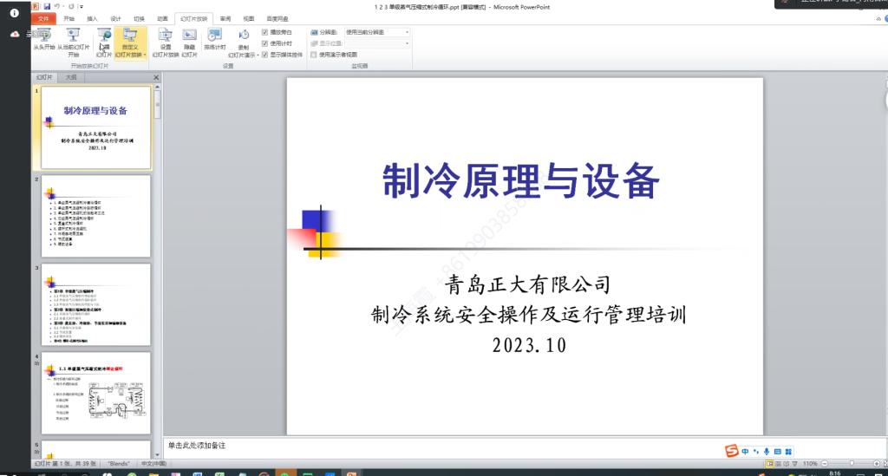Viewport: 888px width, 476px height.
Task: Click the Sogou input method S logo
Action: coord(732,452)
